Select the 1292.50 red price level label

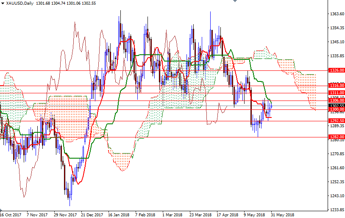[x=336, y=121]
